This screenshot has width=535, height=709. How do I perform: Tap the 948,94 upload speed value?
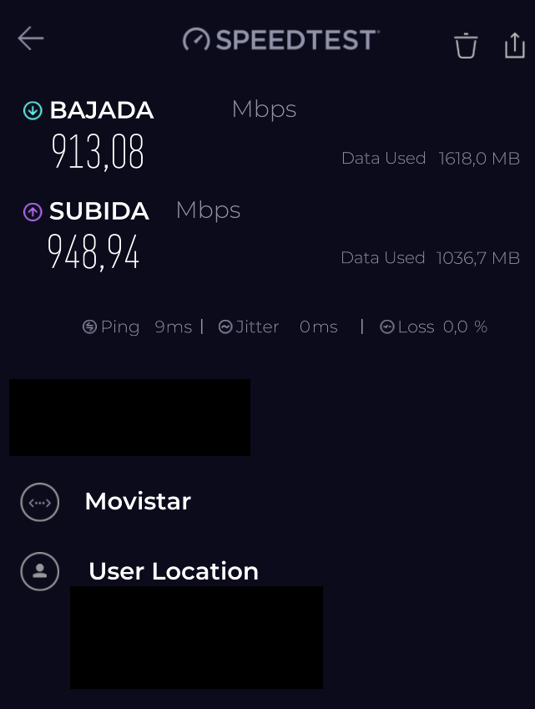click(x=93, y=252)
